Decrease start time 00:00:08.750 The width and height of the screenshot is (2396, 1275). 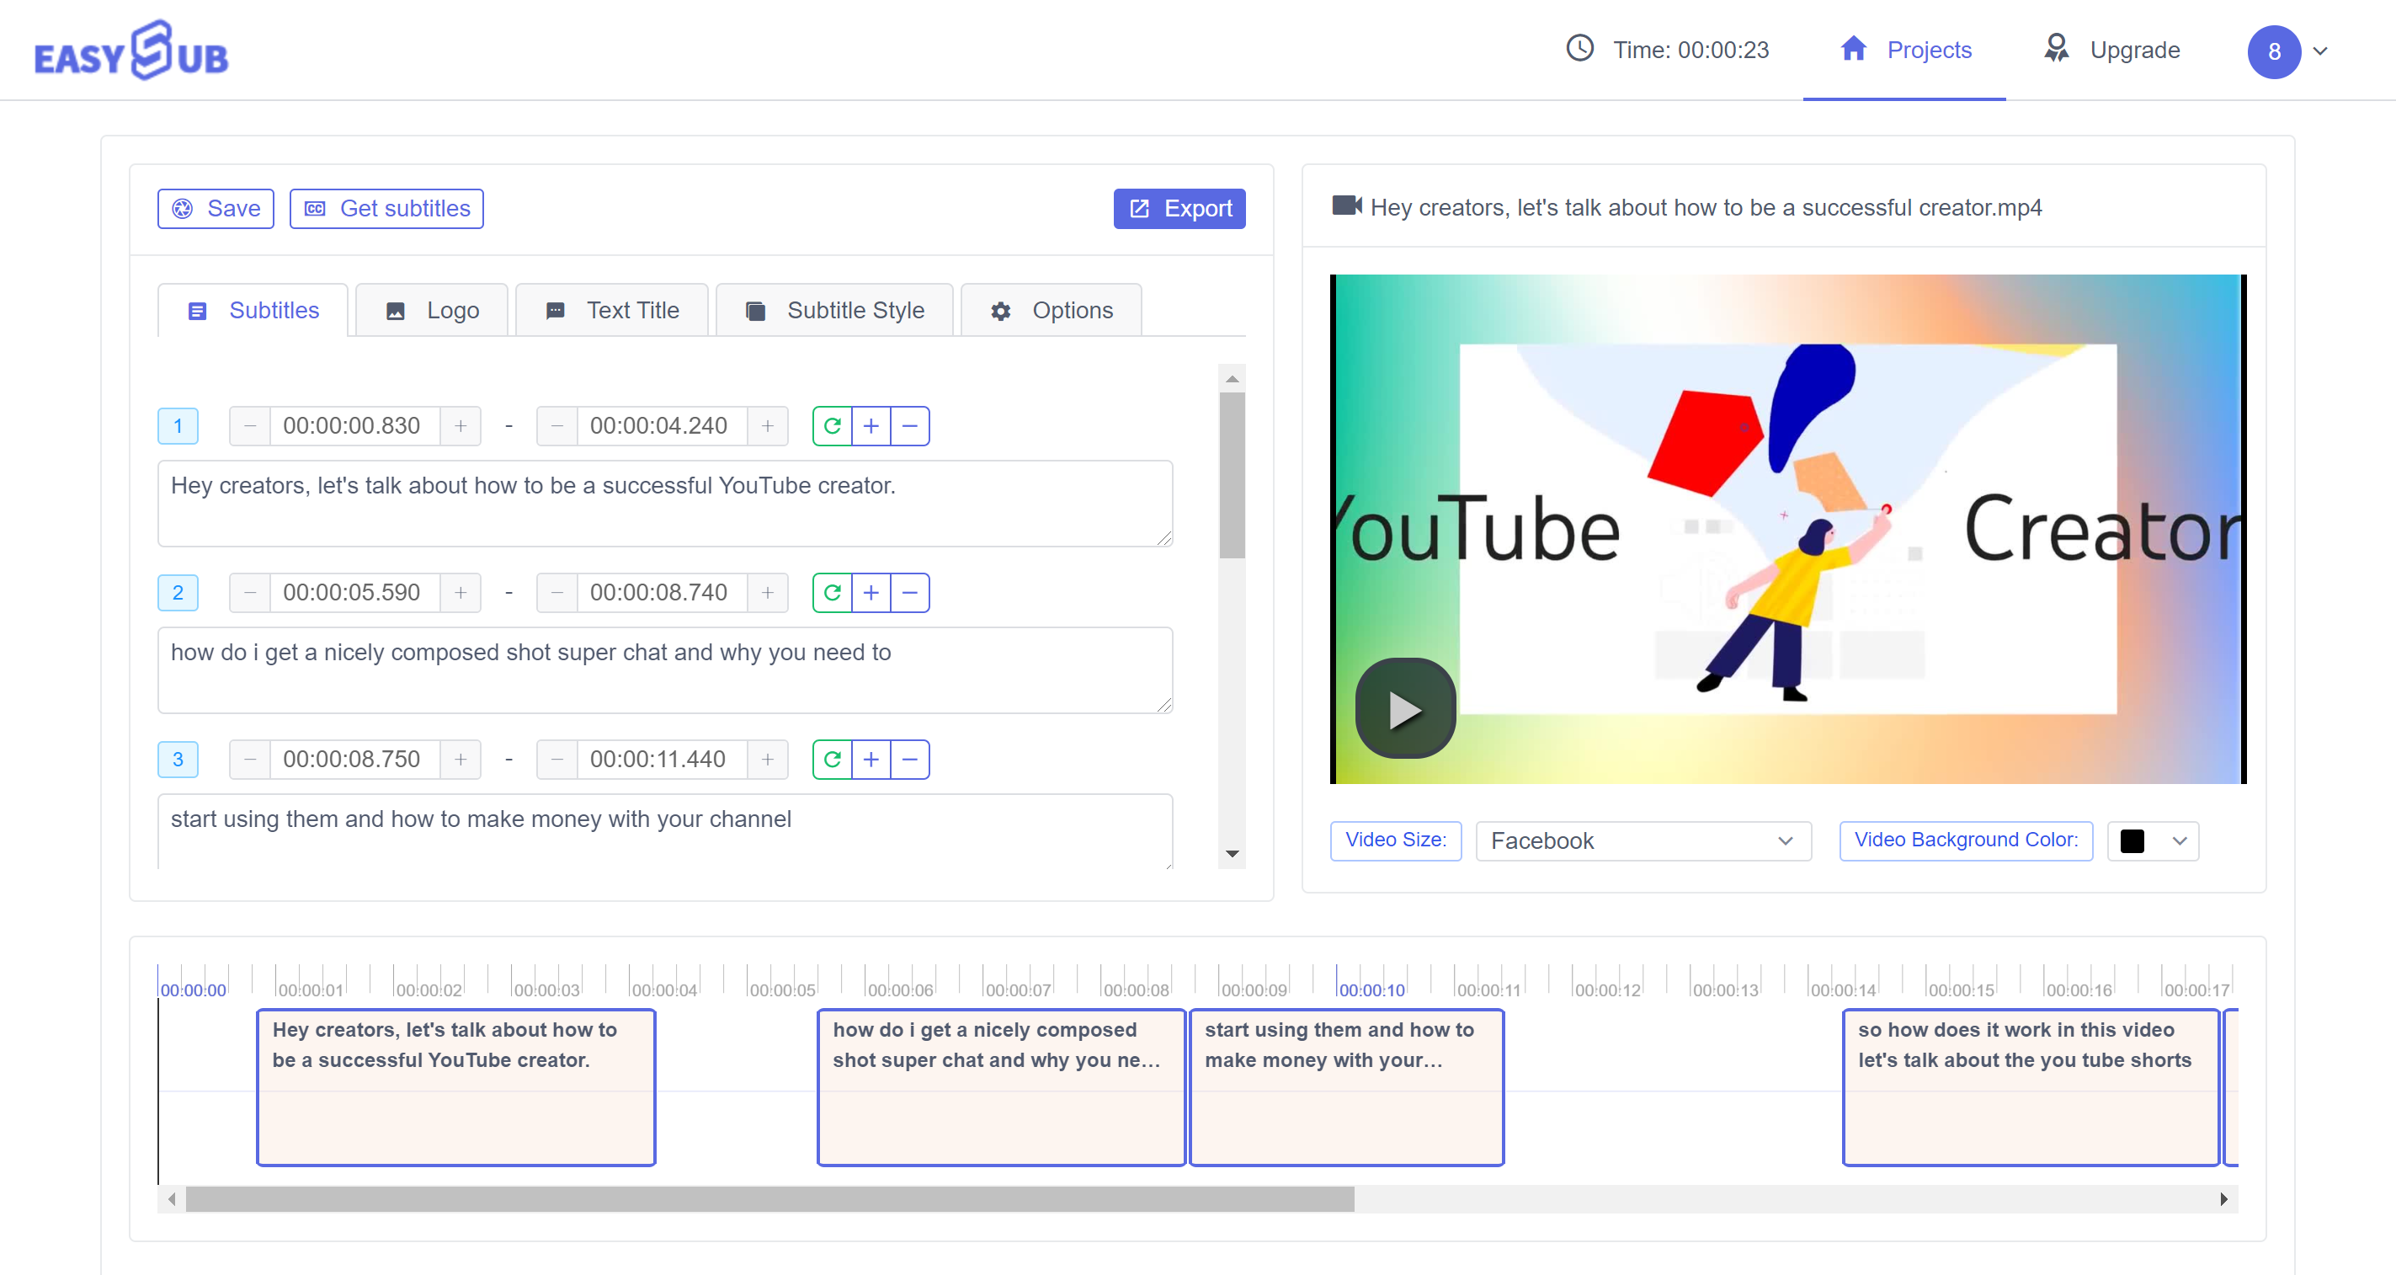(250, 760)
